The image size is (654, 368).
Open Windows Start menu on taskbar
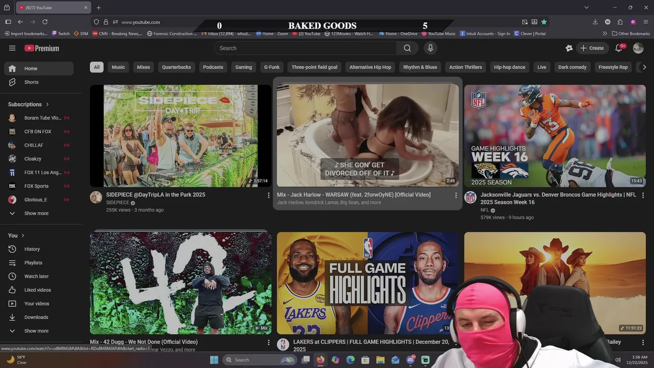pyautogui.click(x=214, y=360)
